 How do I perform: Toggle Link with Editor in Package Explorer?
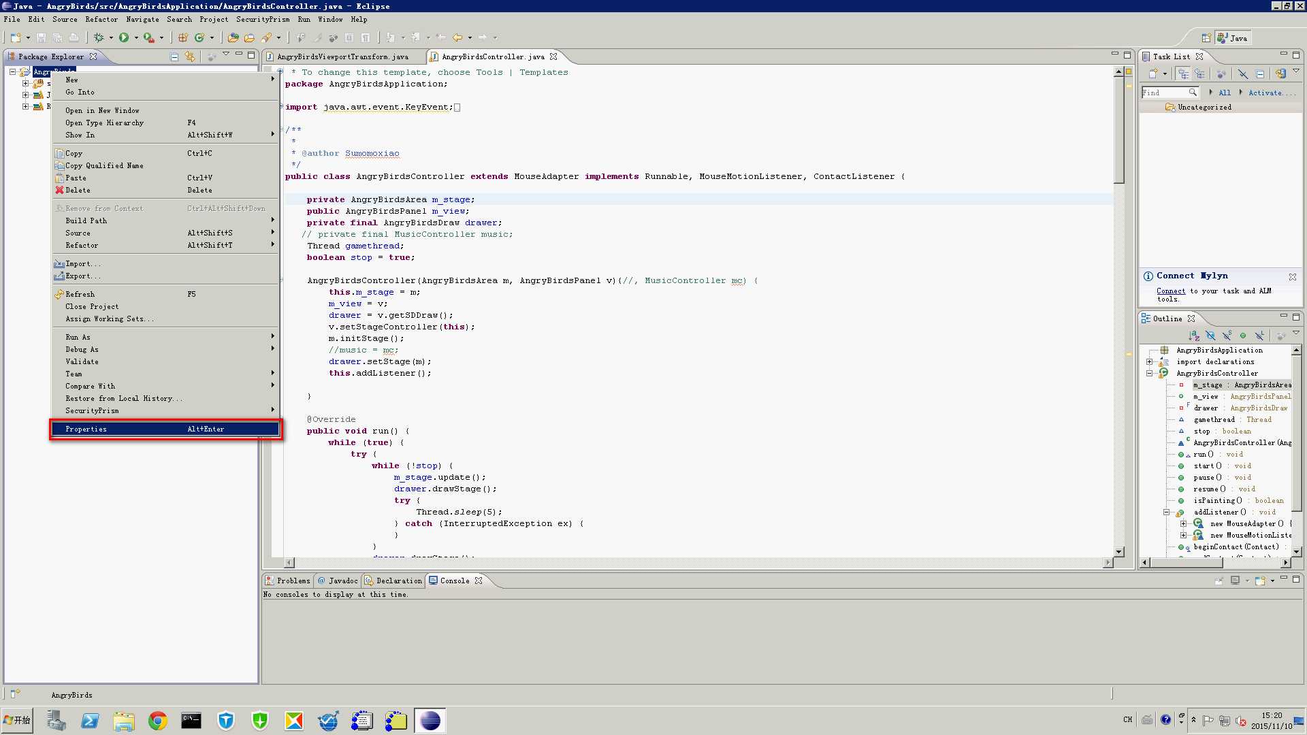pyautogui.click(x=190, y=56)
